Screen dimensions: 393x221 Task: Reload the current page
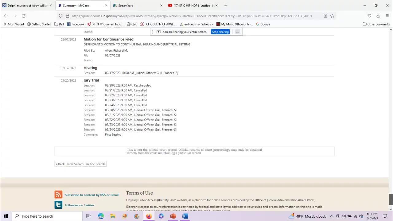pyautogui.click(x=24, y=16)
